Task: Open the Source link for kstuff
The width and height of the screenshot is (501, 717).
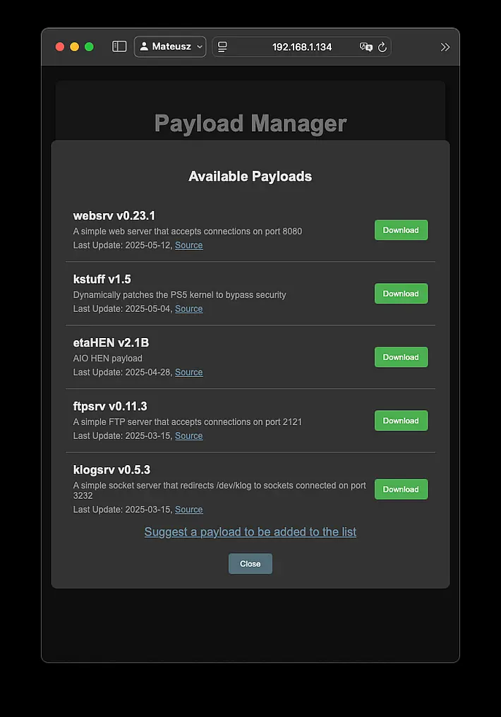Action: point(189,308)
